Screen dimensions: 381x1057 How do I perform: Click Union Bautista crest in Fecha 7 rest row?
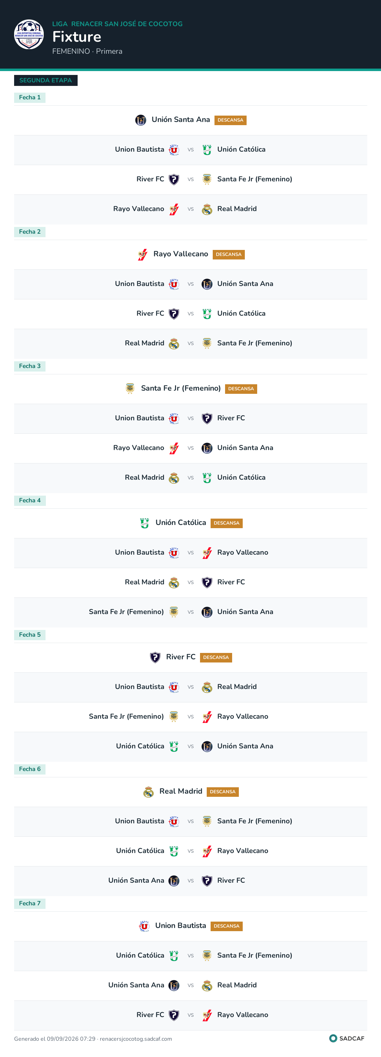point(144,926)
